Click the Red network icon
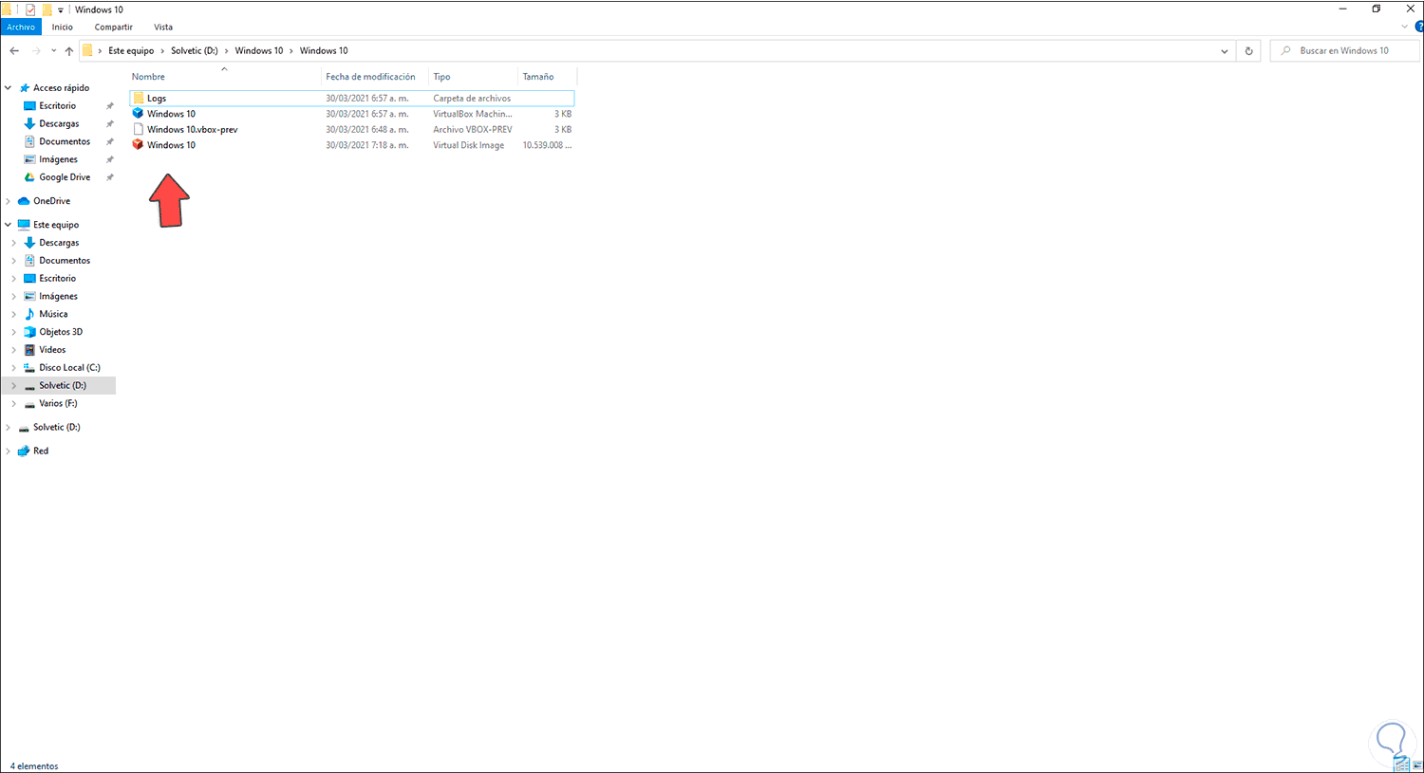1424x773 pixels. (x=25, y=451)
